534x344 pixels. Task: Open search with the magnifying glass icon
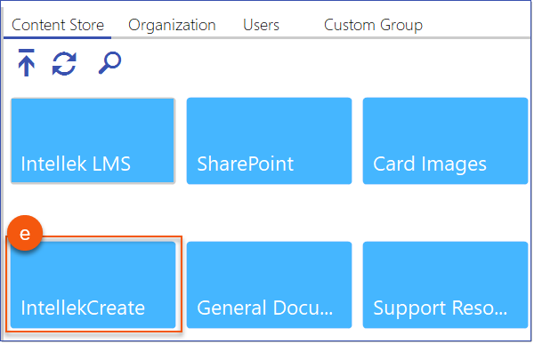(x=109, y=63)
